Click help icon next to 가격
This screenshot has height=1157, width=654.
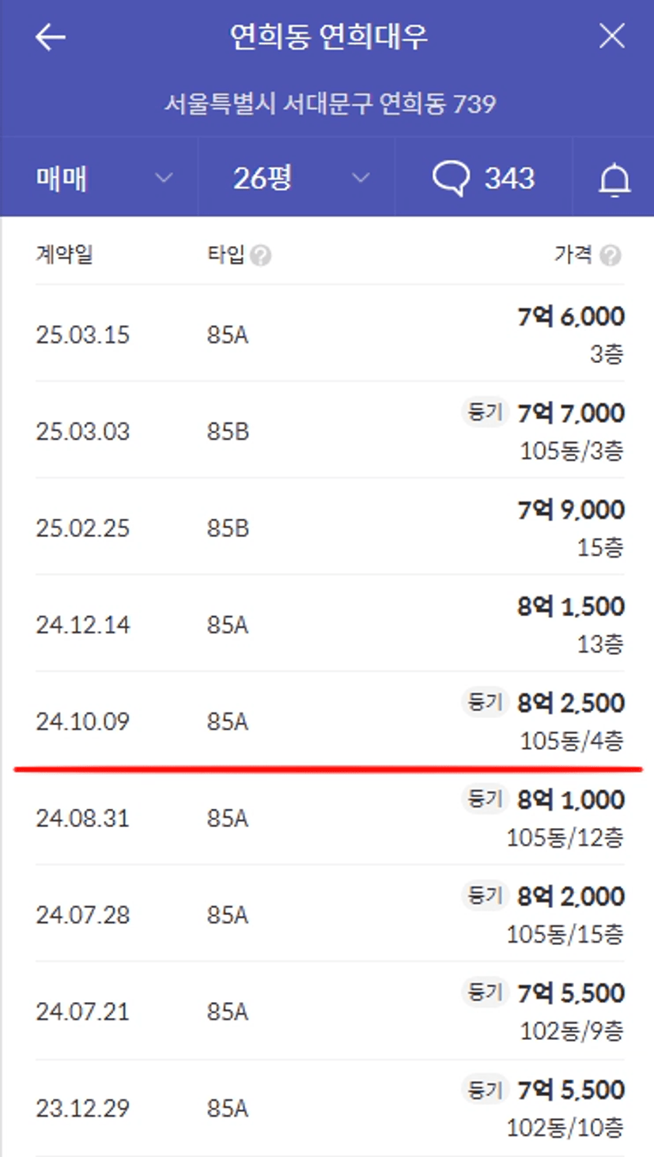click(x=611, y=255)
